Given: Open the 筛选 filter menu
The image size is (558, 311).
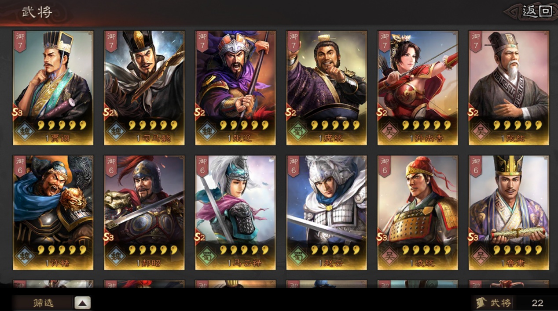Looking at the screenshot, I should [44, 303].
